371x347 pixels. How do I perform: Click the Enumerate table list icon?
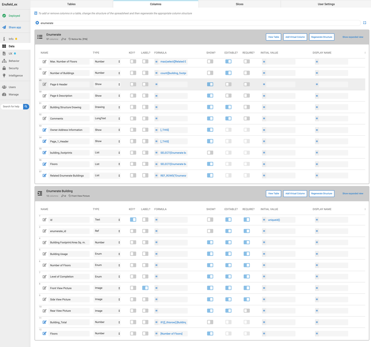(x=40, y=37)
